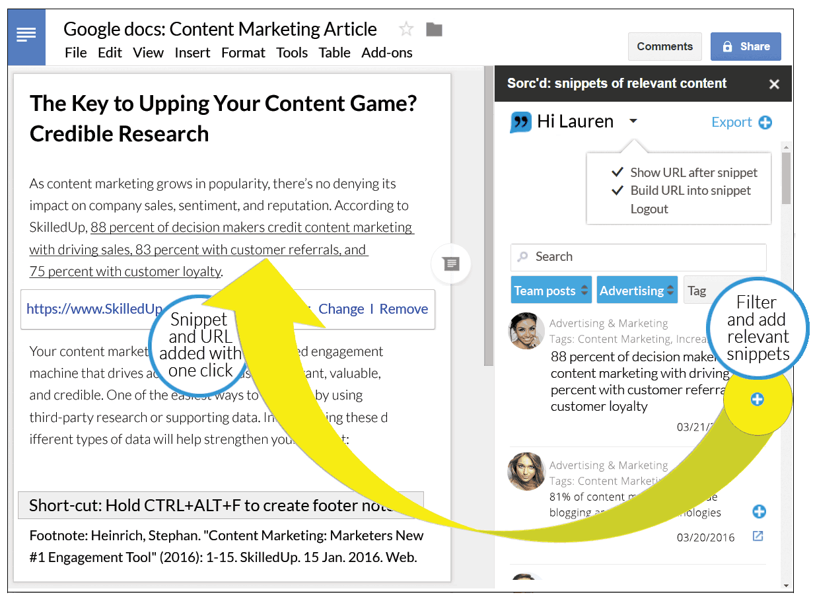Click the document title text
The image size is (813, 601).
point(220,29)
